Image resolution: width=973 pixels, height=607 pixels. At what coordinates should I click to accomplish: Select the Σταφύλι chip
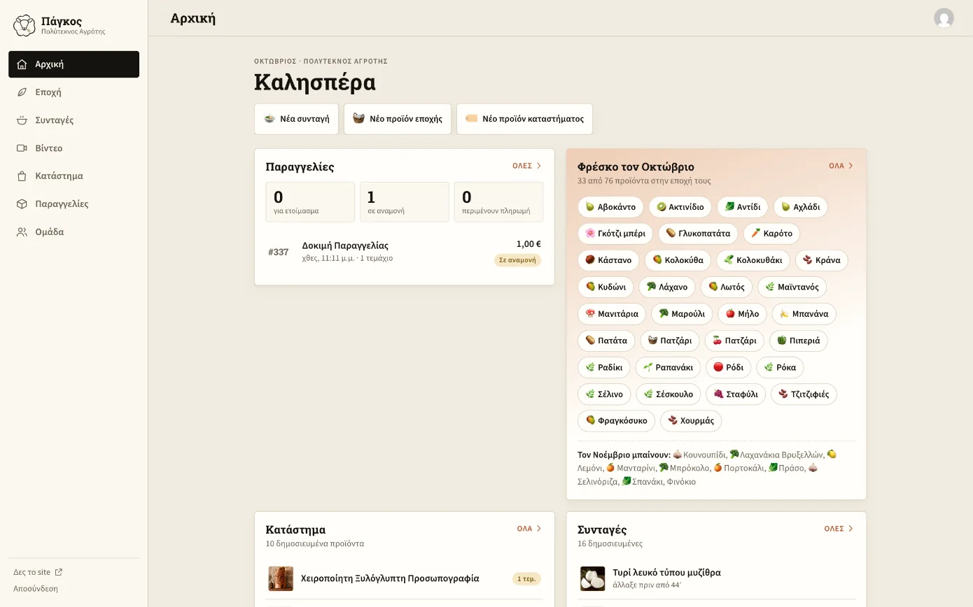pyautogui.click(x=736, y=394)
